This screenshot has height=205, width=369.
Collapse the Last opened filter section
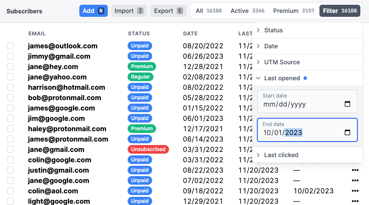click(x=281, y=78)
